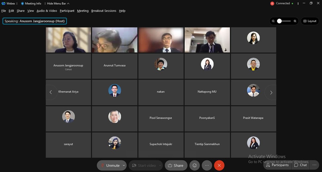322x172 pixels.
Task: Go to previous page of participants
Action: click(x=51, y=92)
